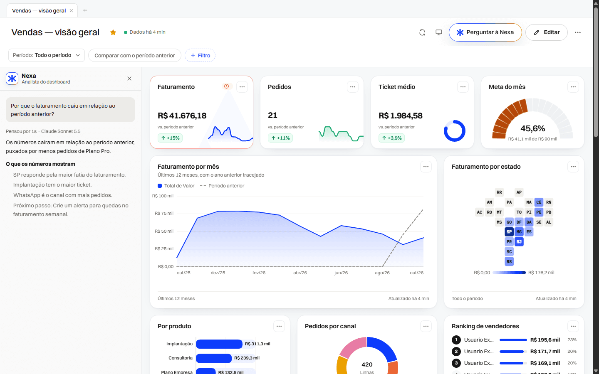Select SP state on the map
The image size is (599, 374).
(x=509, y=232)
